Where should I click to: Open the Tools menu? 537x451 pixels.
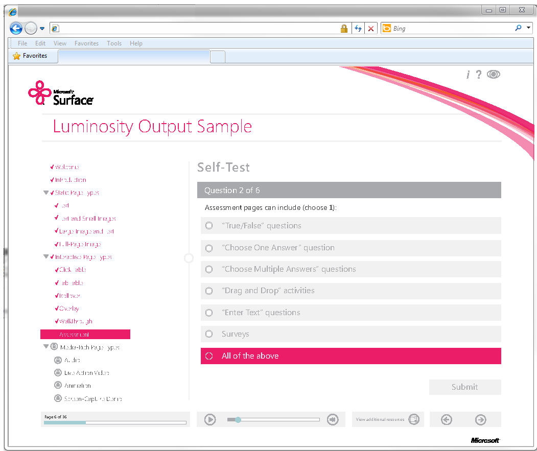tap(114, 43)
